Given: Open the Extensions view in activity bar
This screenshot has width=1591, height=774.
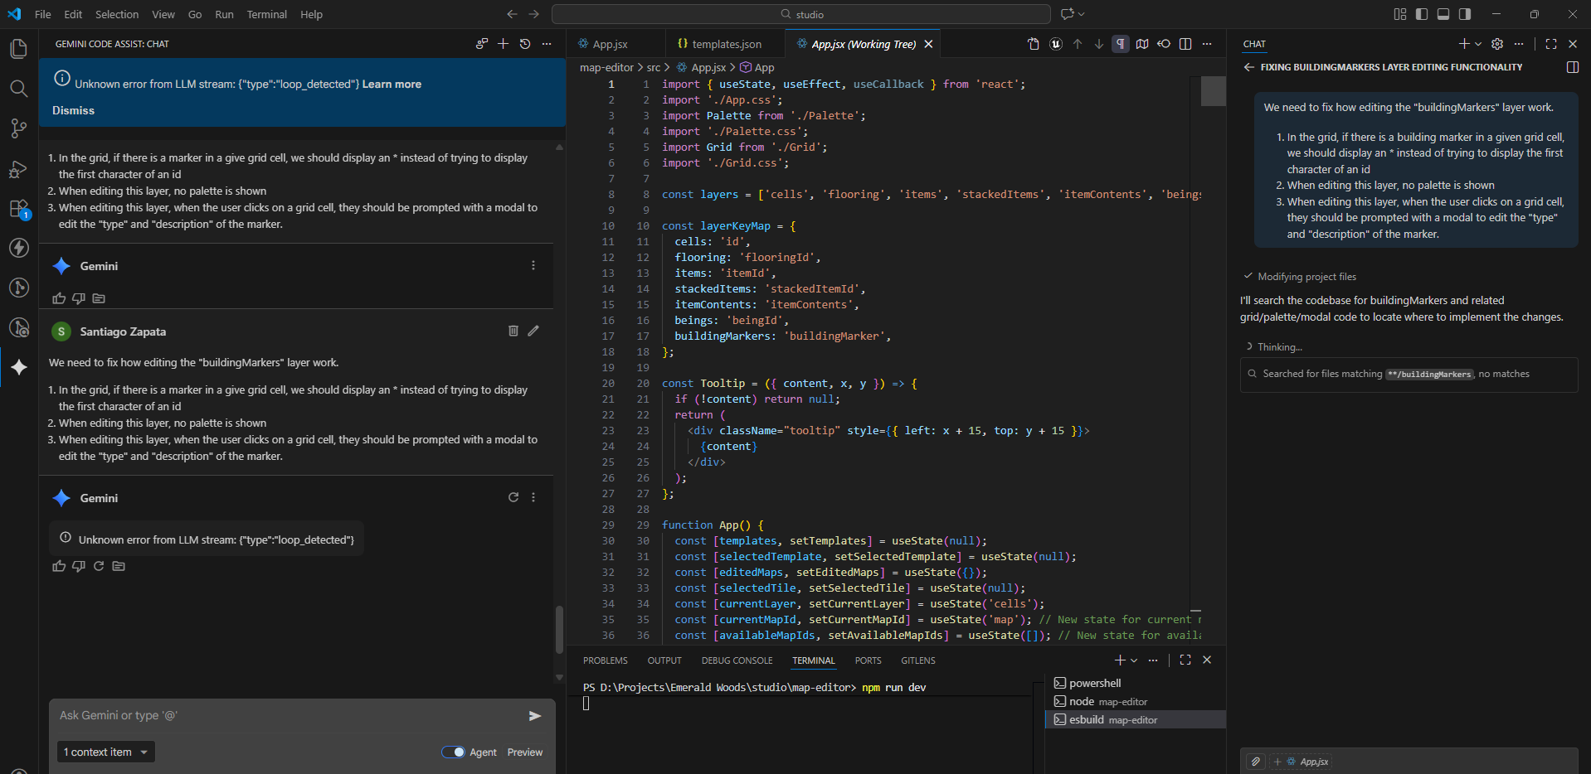Looking at the screenshot, I should pos(18,209).
